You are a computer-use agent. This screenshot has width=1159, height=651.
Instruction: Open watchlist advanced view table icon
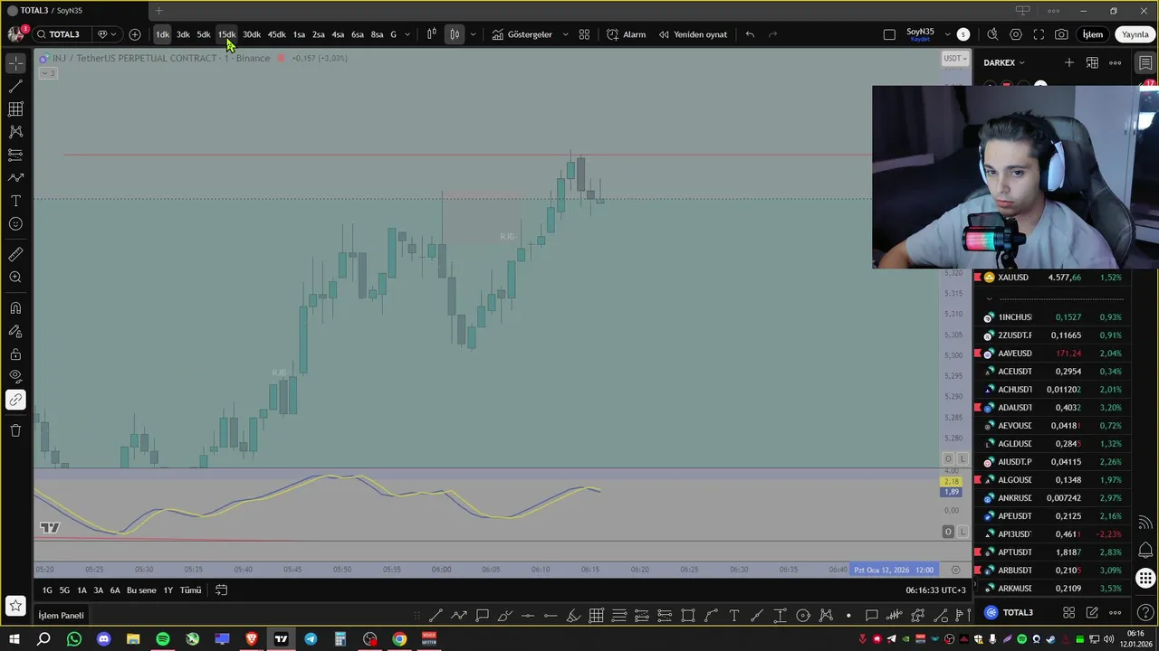[x=1092, y=62]
